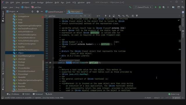Viewport: 186px width, 105px height.
Task: Open the Refactor menu
Action: point(49,2)
